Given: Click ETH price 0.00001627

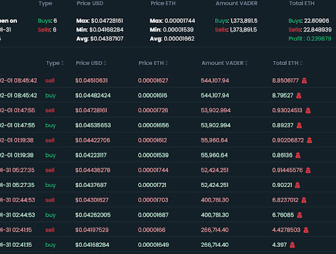Looking at the screenshot, I should coord(153,81).
